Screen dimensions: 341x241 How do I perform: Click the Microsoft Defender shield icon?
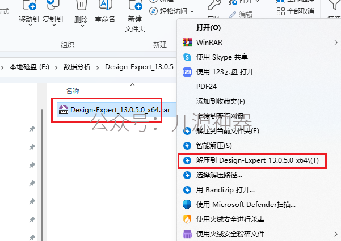pyautogui.click(x=187, y=205)
